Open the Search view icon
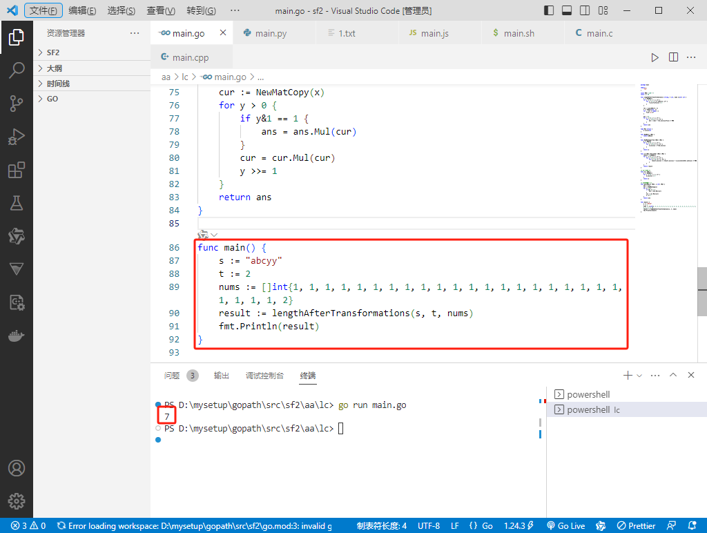 point(17,70)
